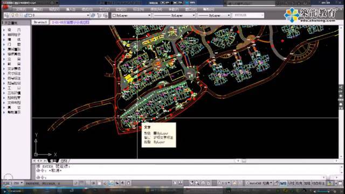This screenshot has width=345, height=194.
Task: Select the Zoom magnifier in status bar
Action: [197, 183]
